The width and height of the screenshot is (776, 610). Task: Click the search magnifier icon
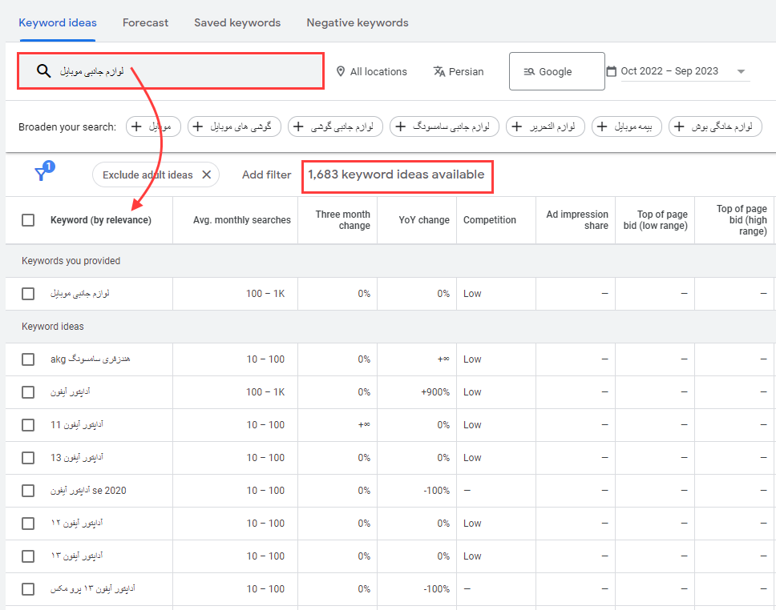pyautogui.click(x=44, y=71)
